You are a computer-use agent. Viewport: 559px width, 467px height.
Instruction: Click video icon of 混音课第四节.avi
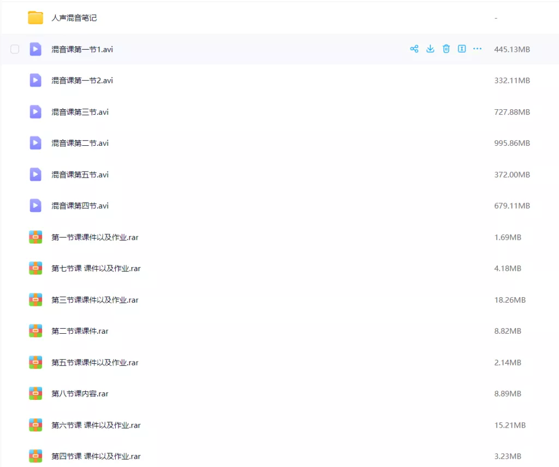pos(35,205)
